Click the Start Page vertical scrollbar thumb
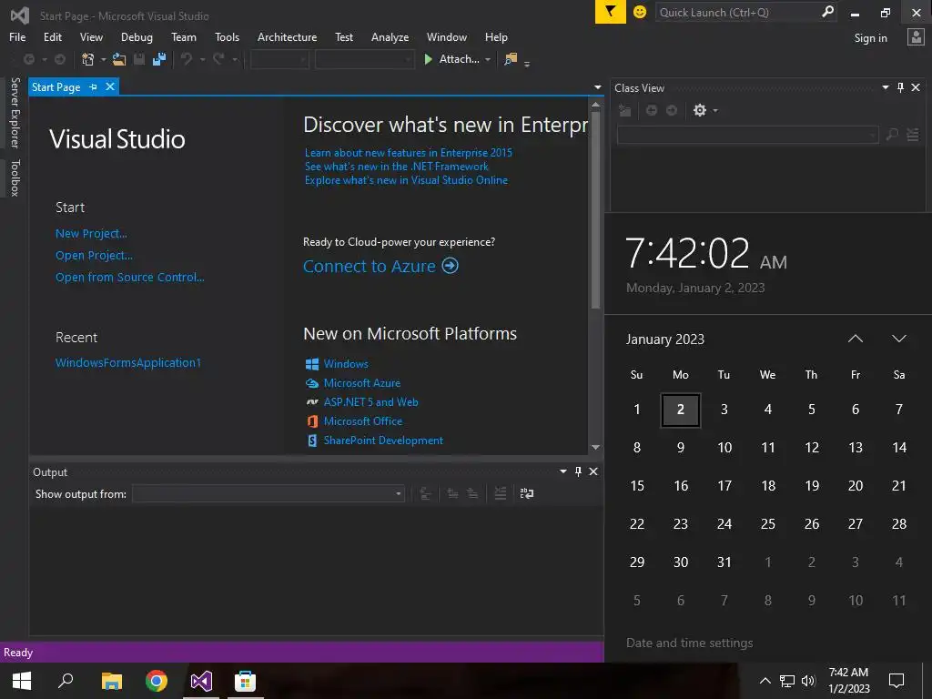 point(595,210)
